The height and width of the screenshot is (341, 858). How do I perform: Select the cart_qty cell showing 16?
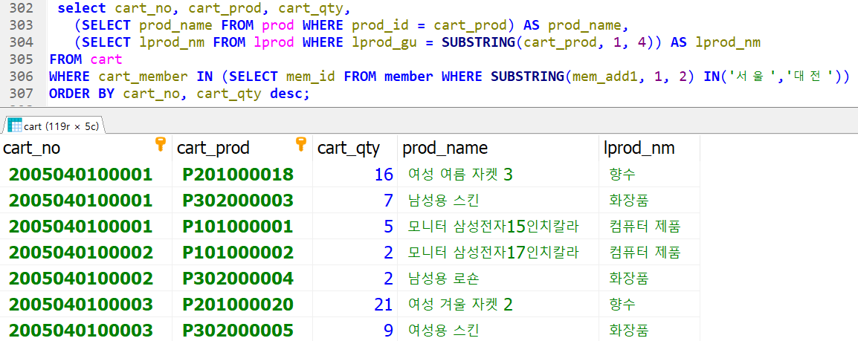355,175
